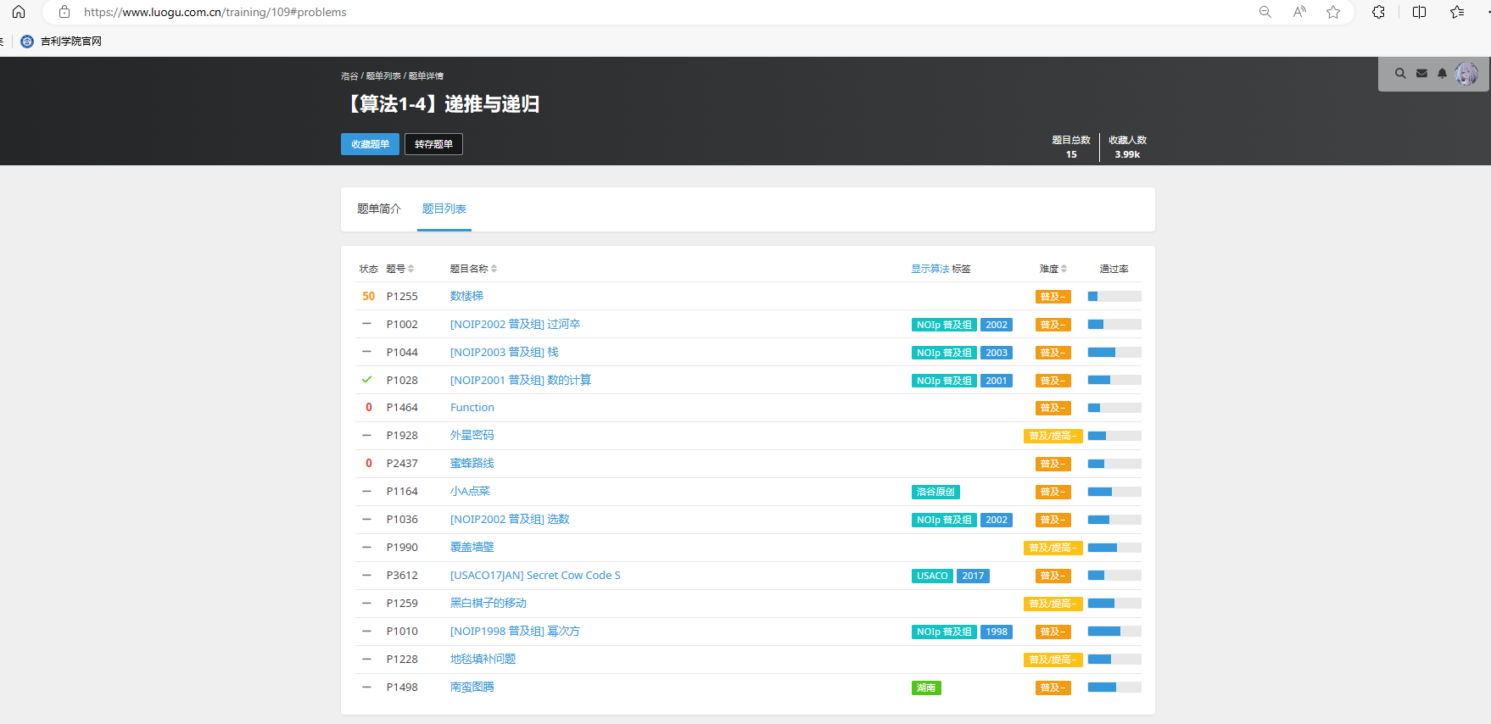
Task: Open the 数楼梯 problem link
Action: coord(466,296)
